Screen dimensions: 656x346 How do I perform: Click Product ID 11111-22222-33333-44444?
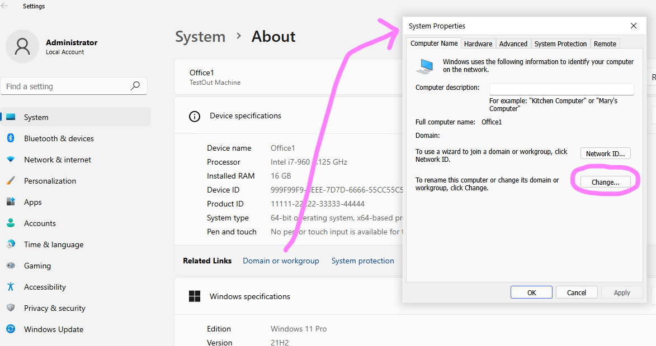pos(318,204)
